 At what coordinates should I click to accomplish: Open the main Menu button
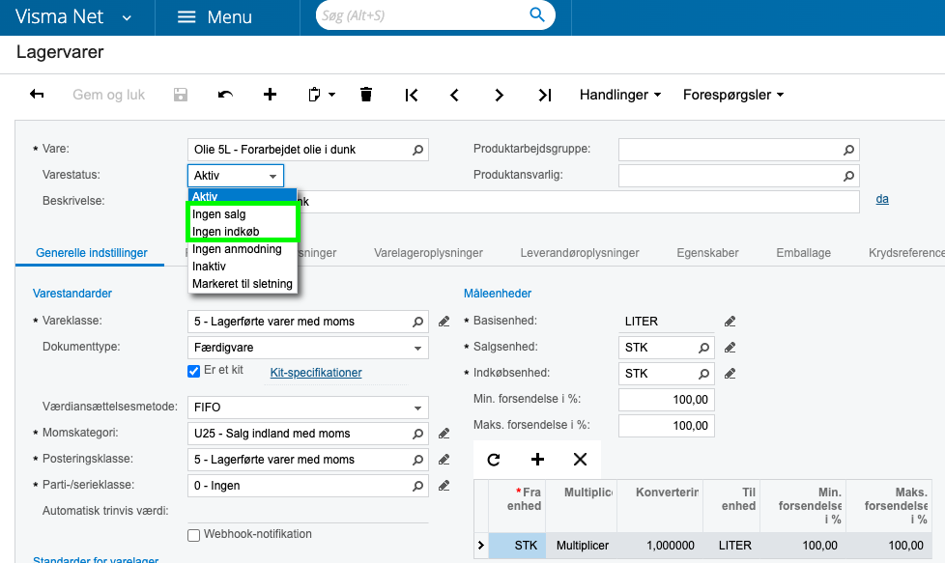tap(215, 16)
